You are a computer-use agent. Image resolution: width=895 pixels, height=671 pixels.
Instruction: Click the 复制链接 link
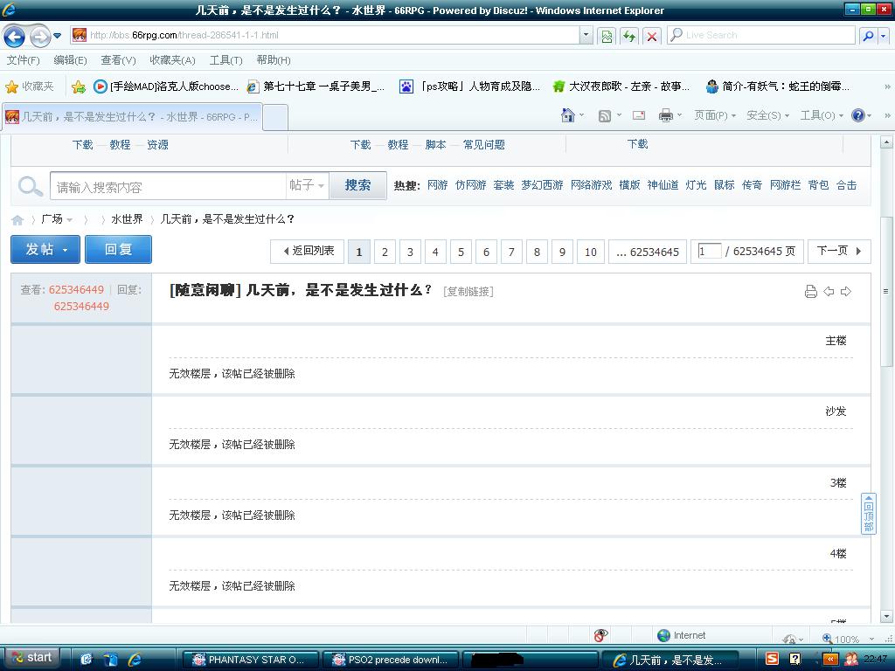coord(468,292)
